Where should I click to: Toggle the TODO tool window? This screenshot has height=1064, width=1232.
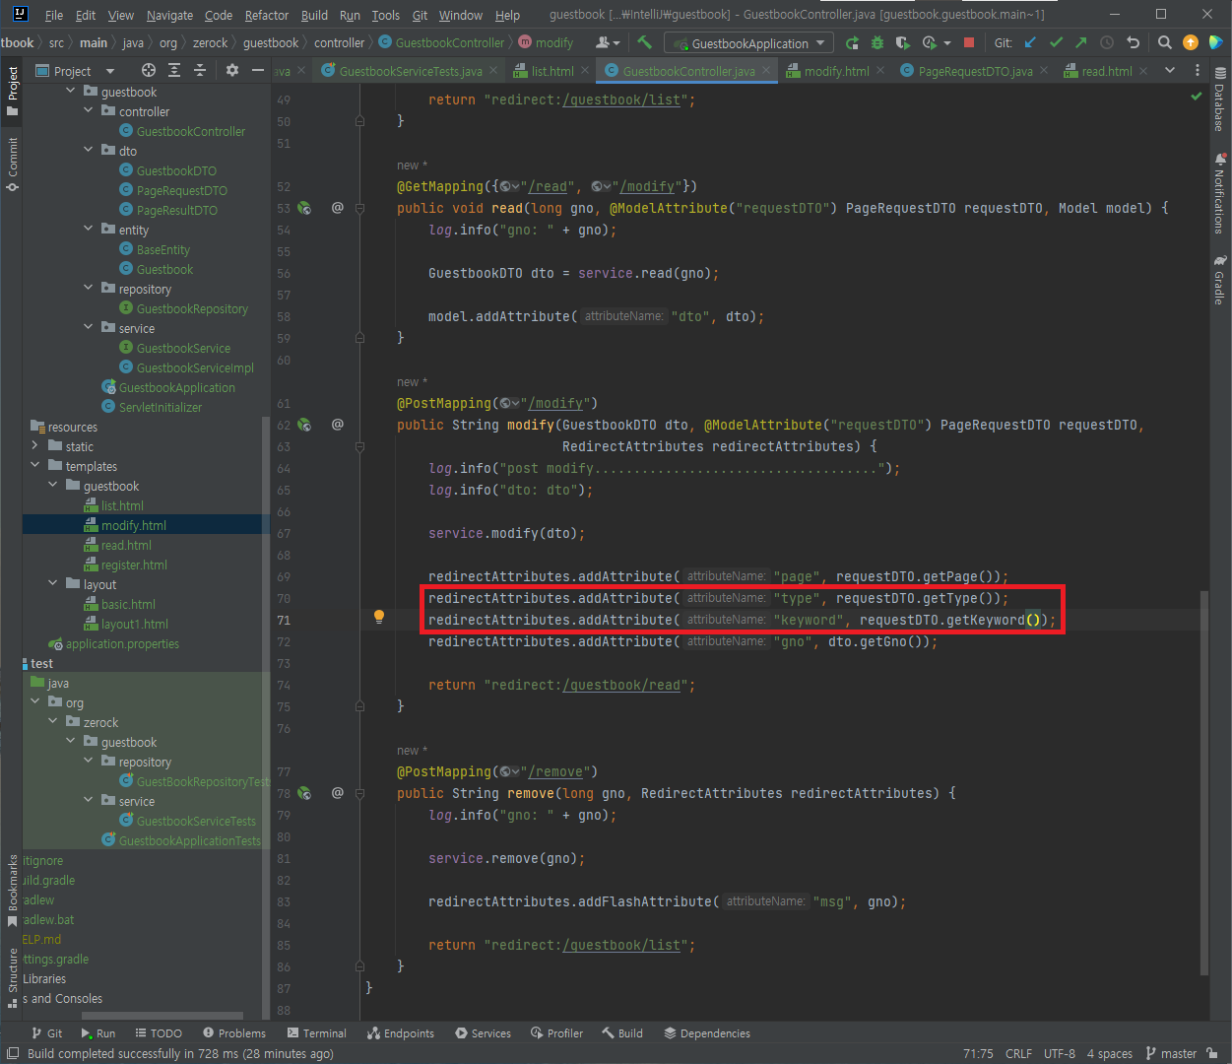click(159, 1033)
